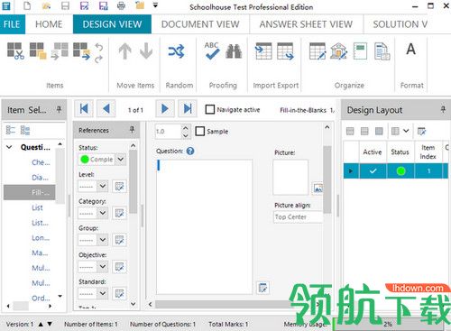Click the schoolhouse icon in Organize
Viewport: 451px width, 331px height.
coord(339,51)
